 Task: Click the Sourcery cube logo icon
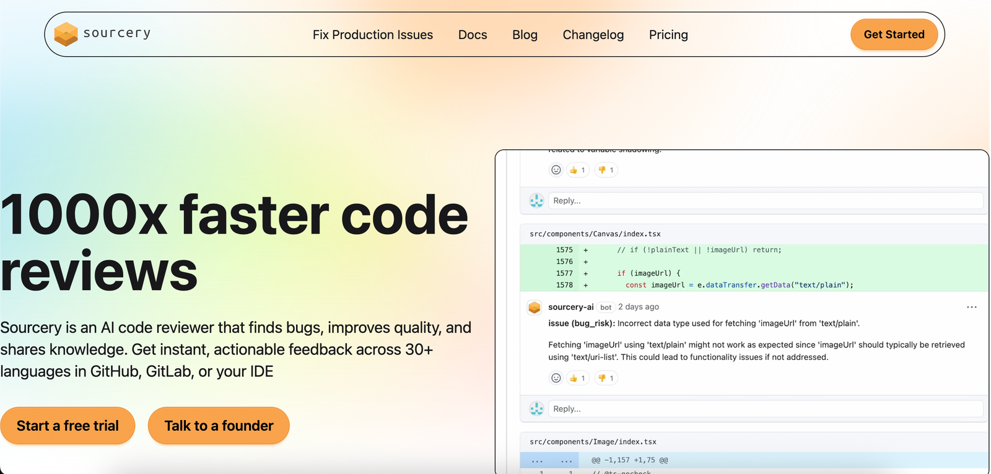(x=66, y=34)
